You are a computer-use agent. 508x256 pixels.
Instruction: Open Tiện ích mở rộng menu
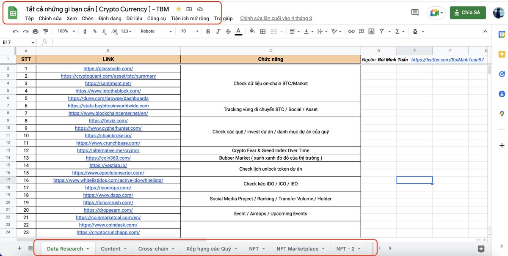coord(190,19)
